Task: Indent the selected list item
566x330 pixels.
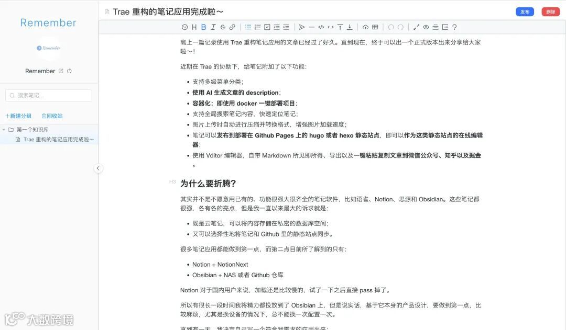Action: click(286, 27)
